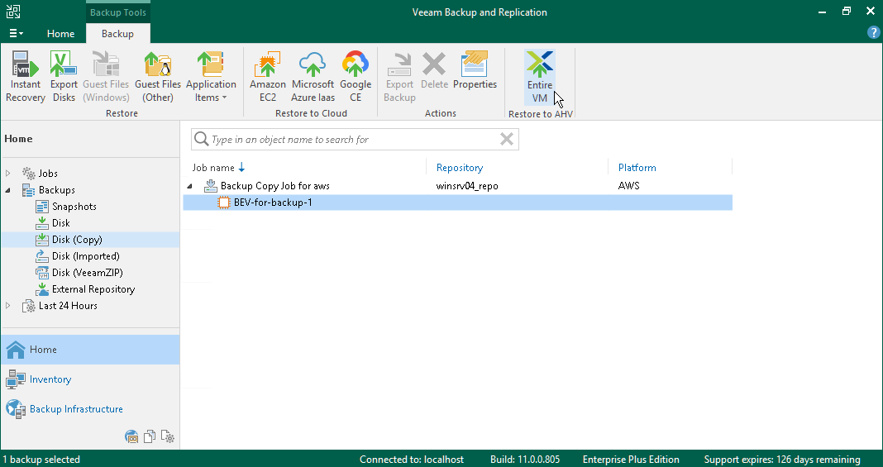Switch to the Home ribbon tab
Image resolution: width=883 pixels, height=467 pixels.
click(61, 34)
